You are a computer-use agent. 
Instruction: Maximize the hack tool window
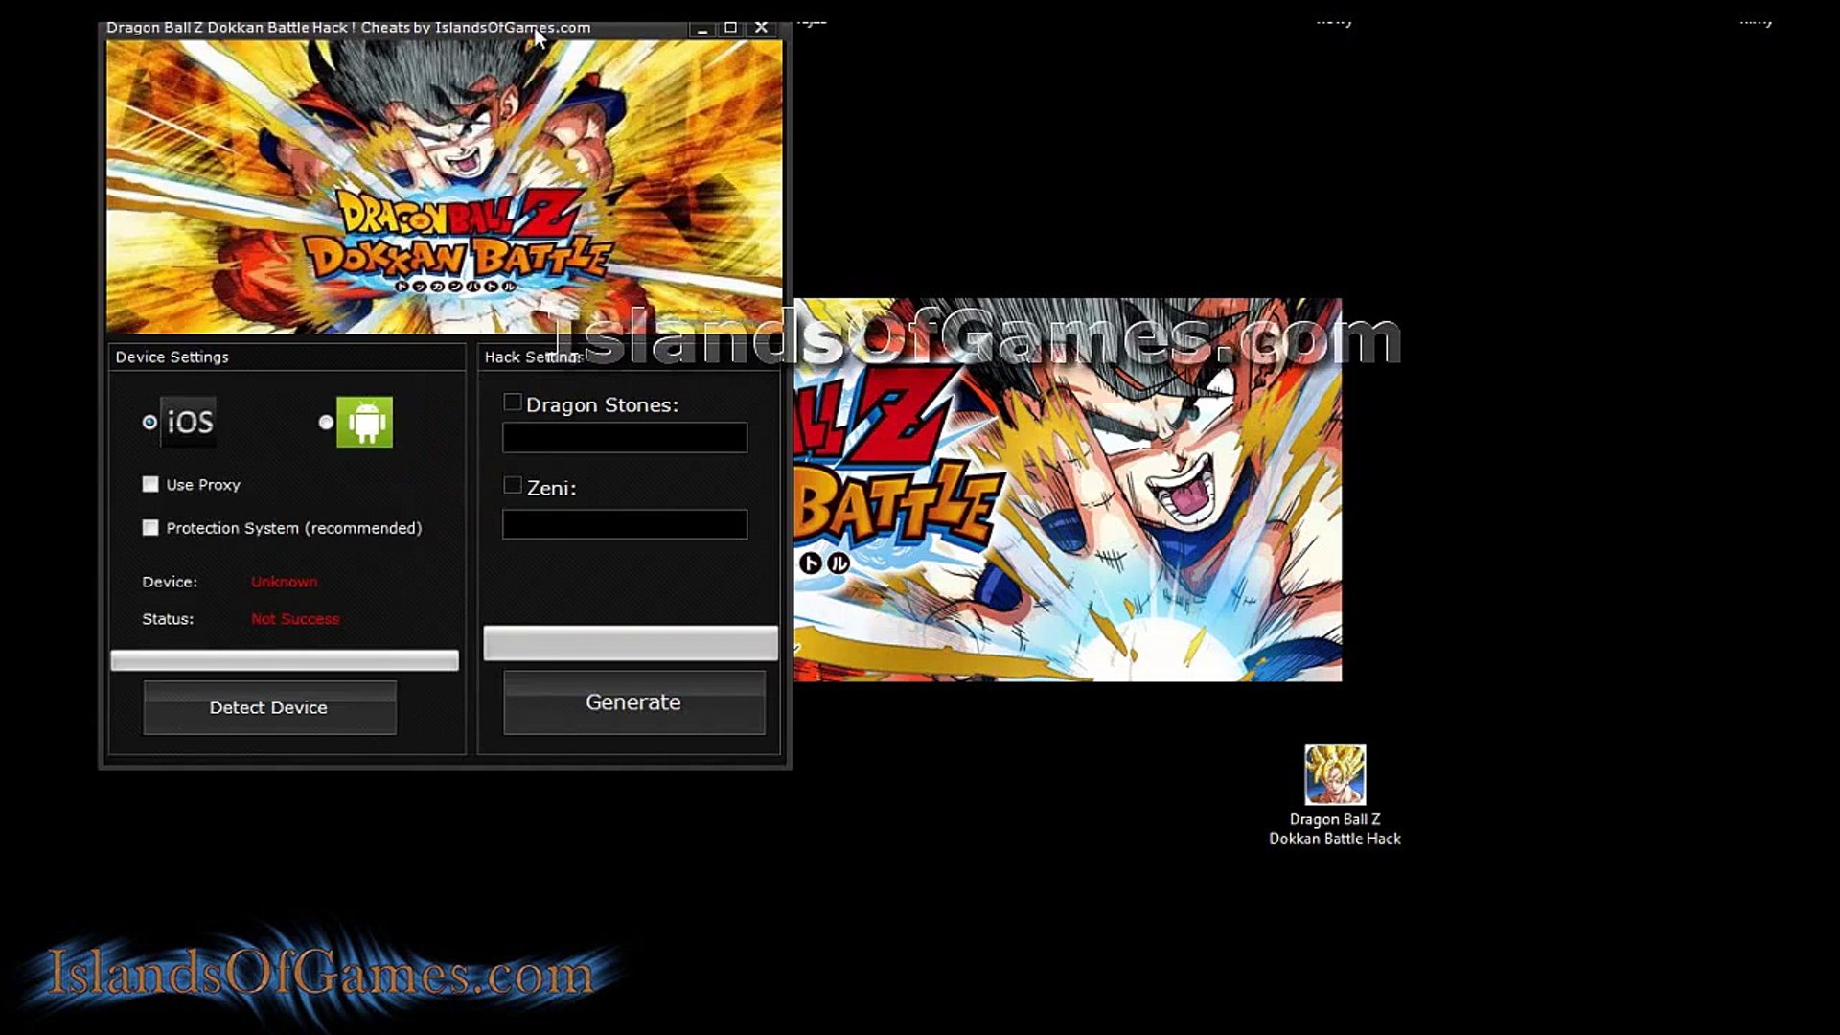(x=731, y=28)
